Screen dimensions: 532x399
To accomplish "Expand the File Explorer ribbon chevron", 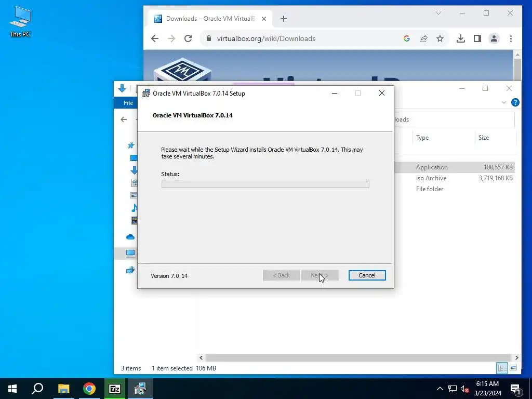I will coord(504,102).
